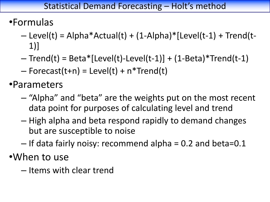This screenshot has width=270, height=202.
Task: Click the '(1-Beta)*Trend(t-1)' term
Action: [x=211, y=58]
